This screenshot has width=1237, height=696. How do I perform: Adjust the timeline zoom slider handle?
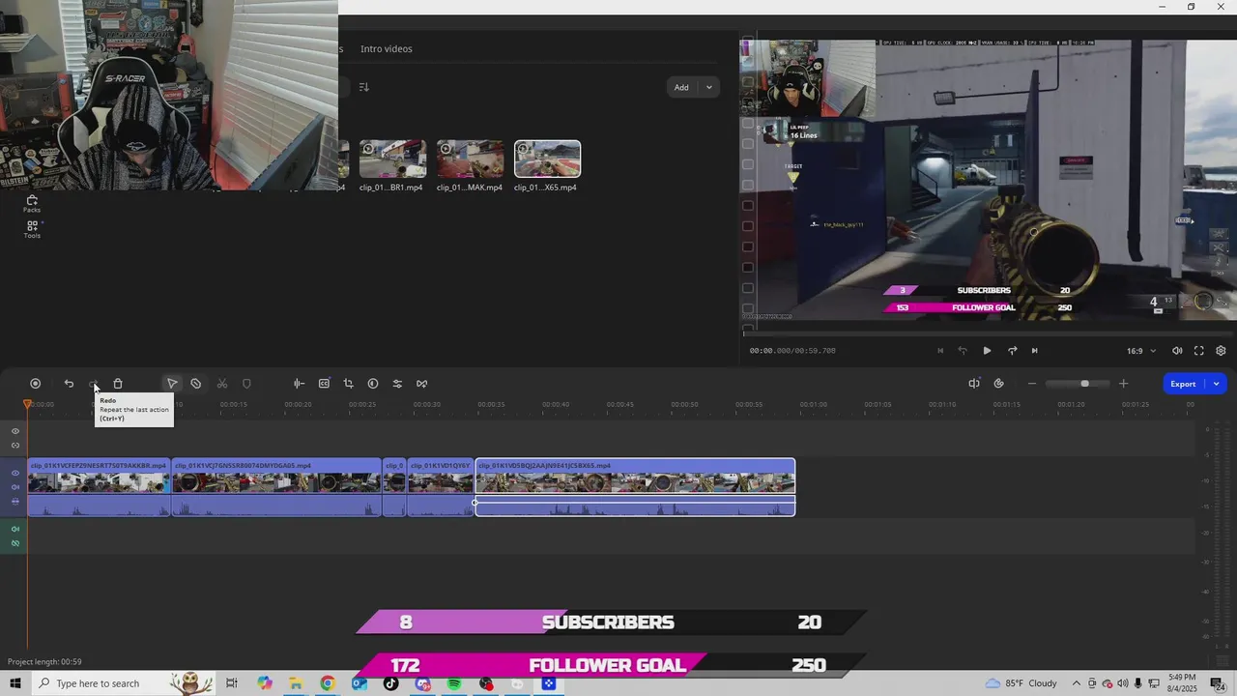pyautogui.click(x=1084, y=384)
